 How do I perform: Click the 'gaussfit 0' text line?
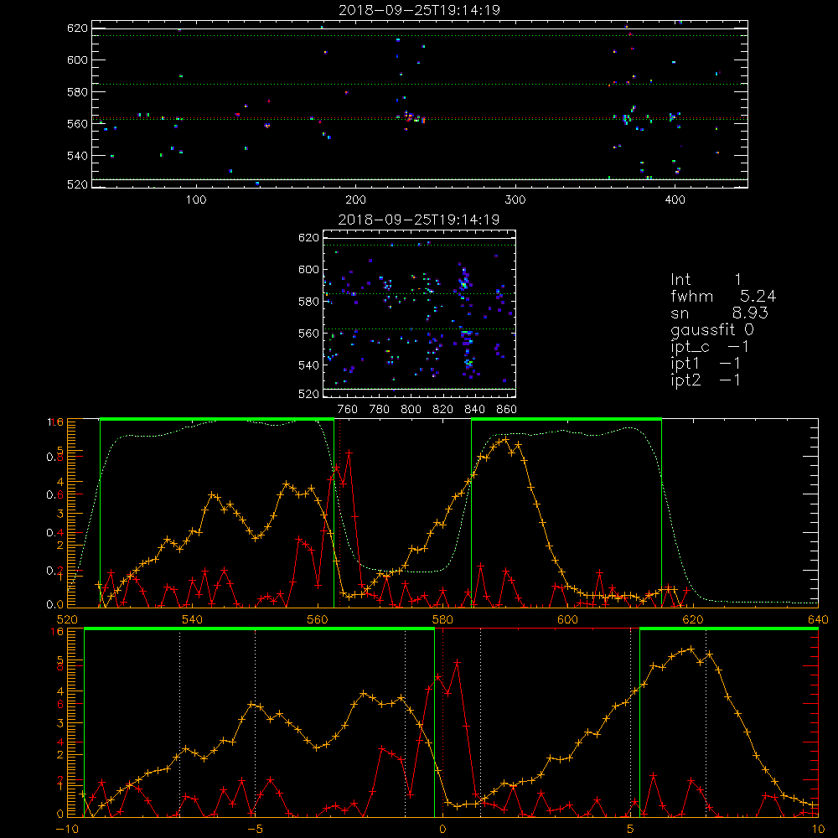coord(711,329)
